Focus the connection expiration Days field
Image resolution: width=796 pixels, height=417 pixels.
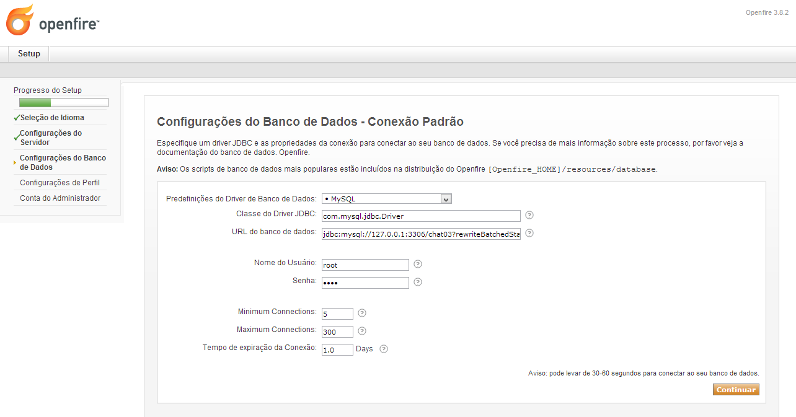tap(337, 349)
